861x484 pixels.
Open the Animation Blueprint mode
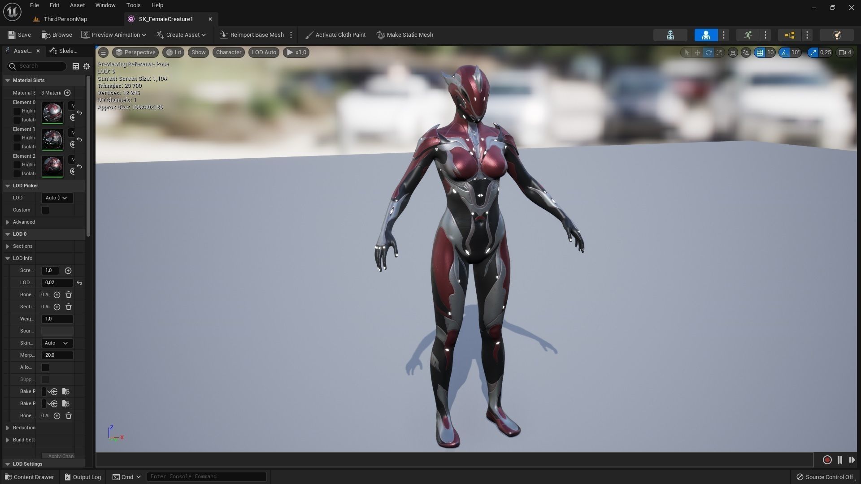pos(789,35)
